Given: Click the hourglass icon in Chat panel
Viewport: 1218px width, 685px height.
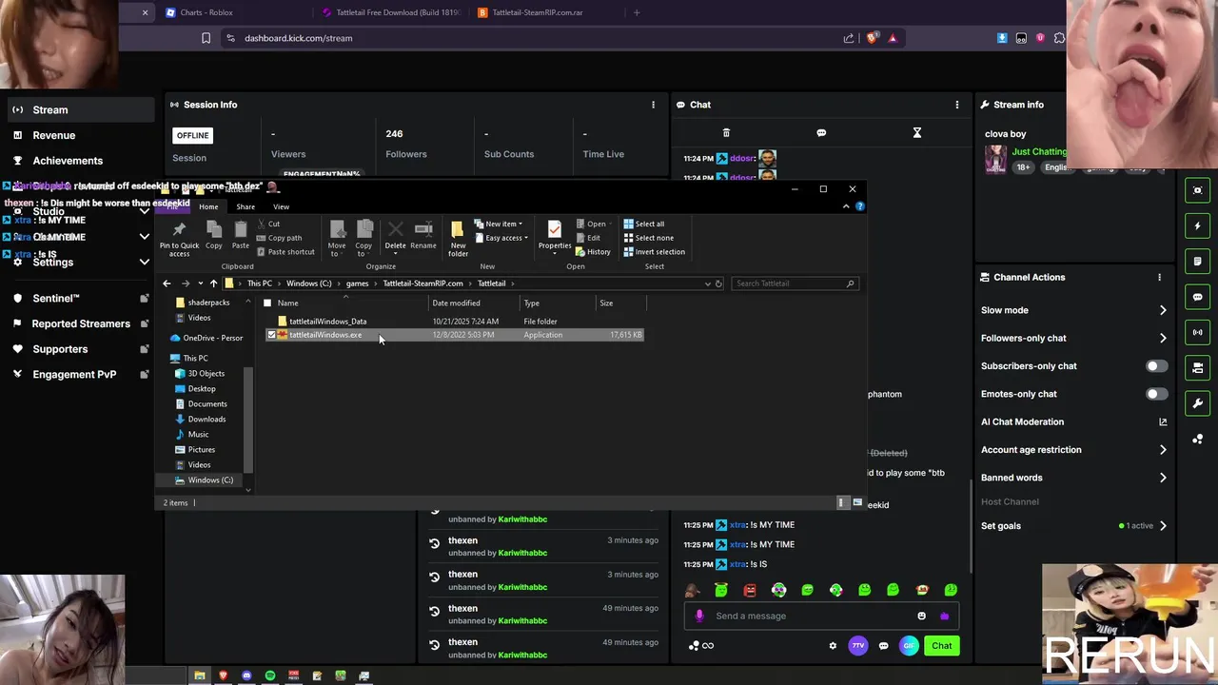Looking at the screenshot, I should pyautogui.click(x=917, y=133).
